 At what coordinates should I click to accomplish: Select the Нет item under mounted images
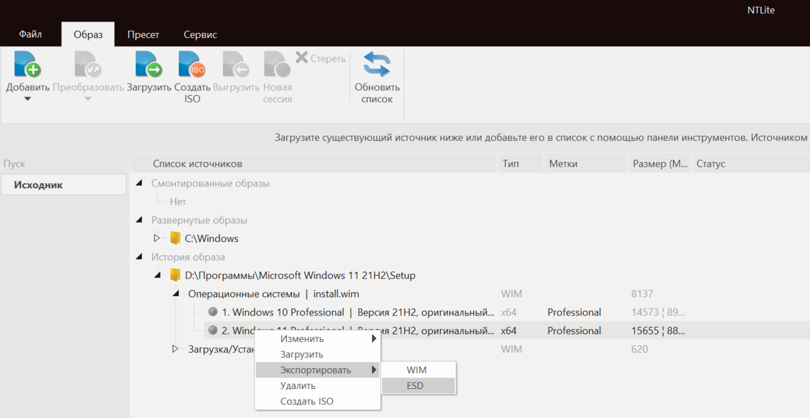pyautogui.click(x=178, y=202)
